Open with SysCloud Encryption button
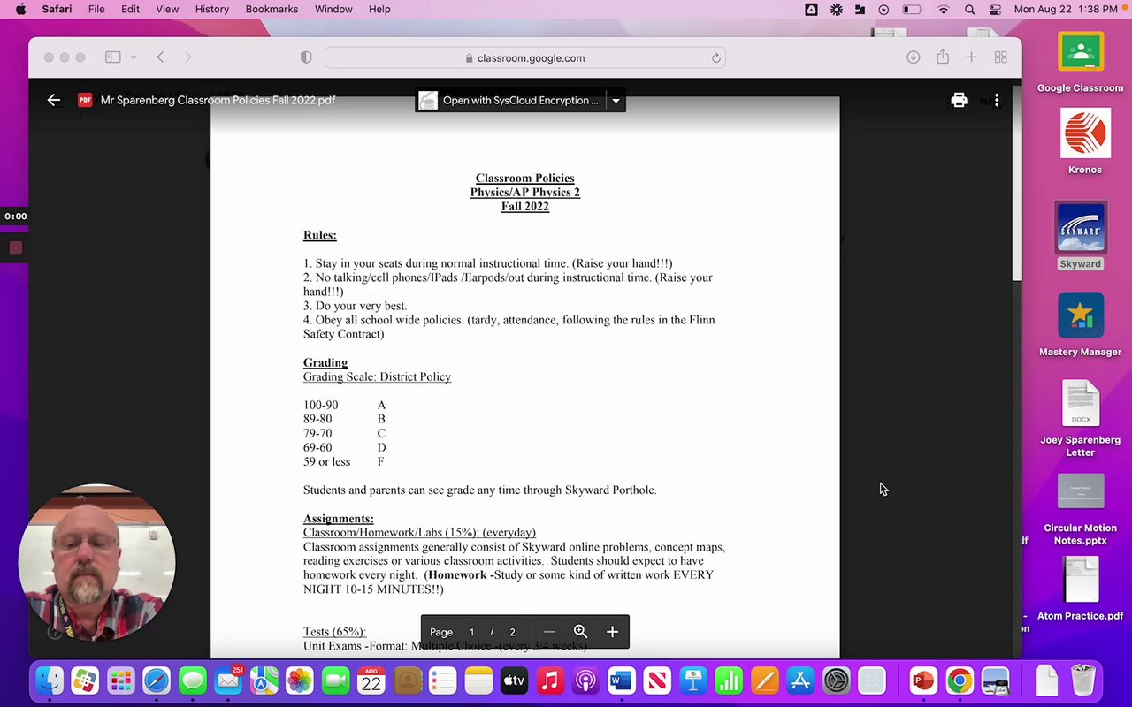Screen dimensions: 1132x707 [510, 100]
